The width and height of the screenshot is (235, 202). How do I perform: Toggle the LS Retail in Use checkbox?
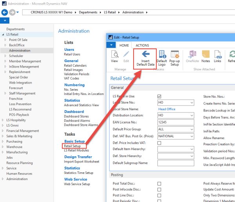pos(159,97)
